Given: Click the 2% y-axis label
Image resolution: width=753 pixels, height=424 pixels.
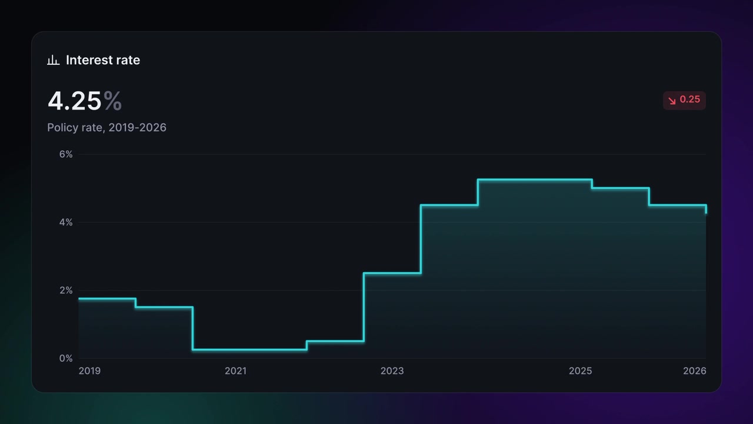Looking at the screenshot, I should [x=66, y=290].
